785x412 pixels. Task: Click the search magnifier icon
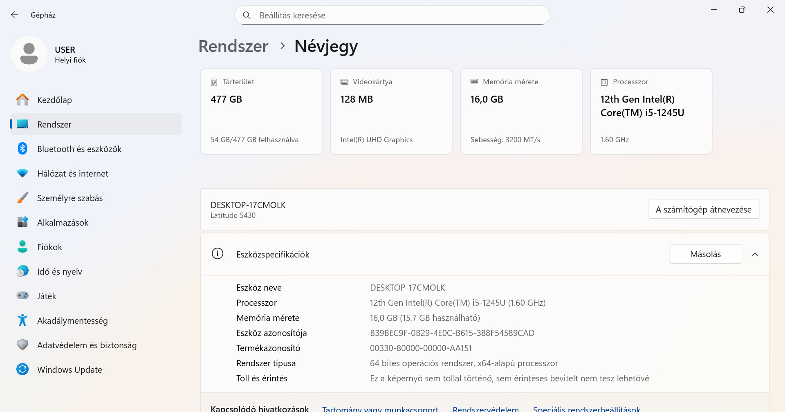click(247, 16)
